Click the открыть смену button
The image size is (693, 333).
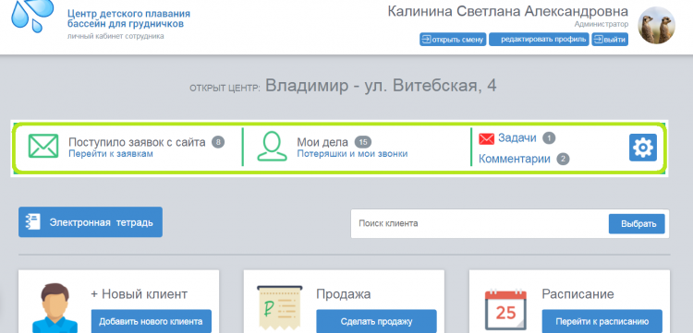(x=453, y=40)
